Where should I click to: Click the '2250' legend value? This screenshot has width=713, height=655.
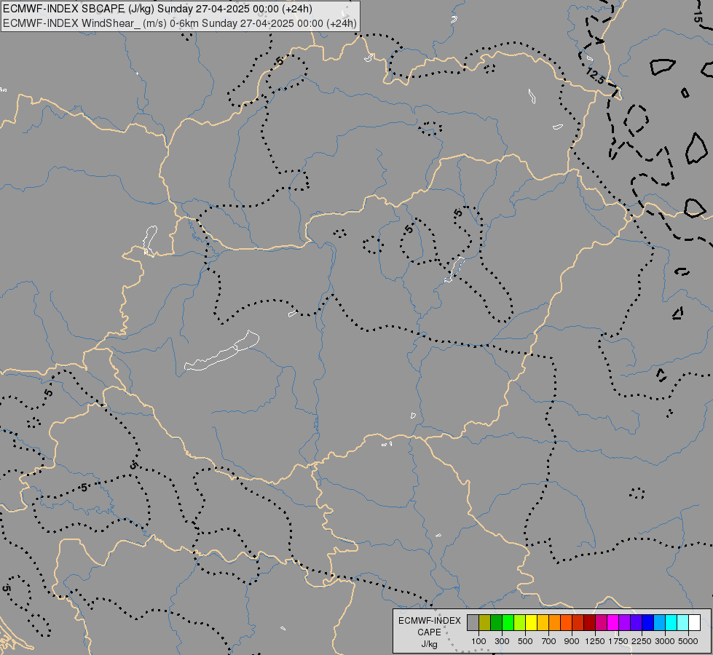[x=641, y=641]
